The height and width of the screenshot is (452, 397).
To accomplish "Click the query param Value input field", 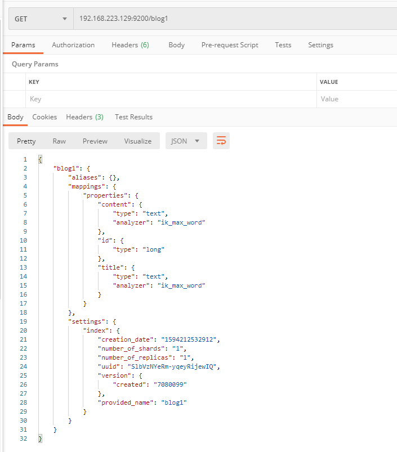I will (357, 99).
